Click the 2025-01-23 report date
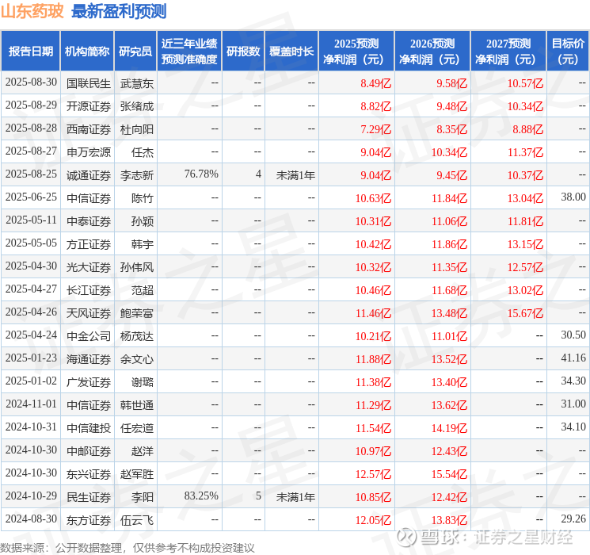The image size is (590, 555). coord(31,358)
